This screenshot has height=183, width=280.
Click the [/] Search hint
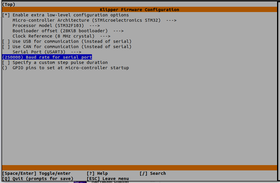tap(153, 173)
